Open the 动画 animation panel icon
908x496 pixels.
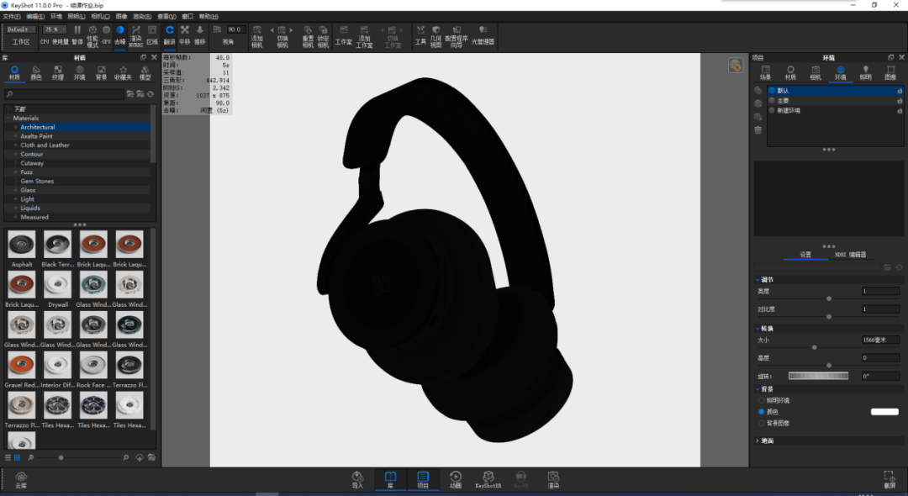point(456,479)
